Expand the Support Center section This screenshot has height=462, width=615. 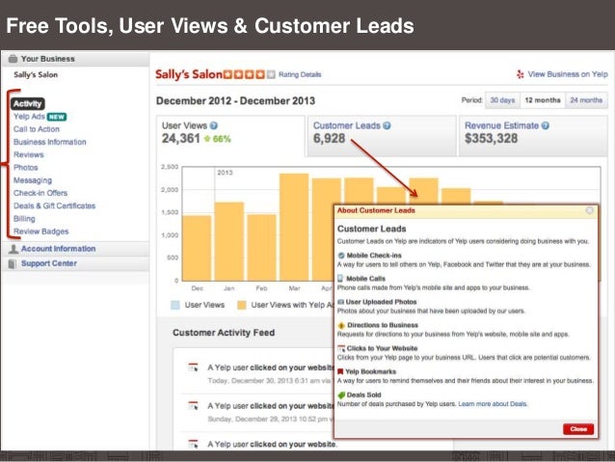click(x=75, y=263)
